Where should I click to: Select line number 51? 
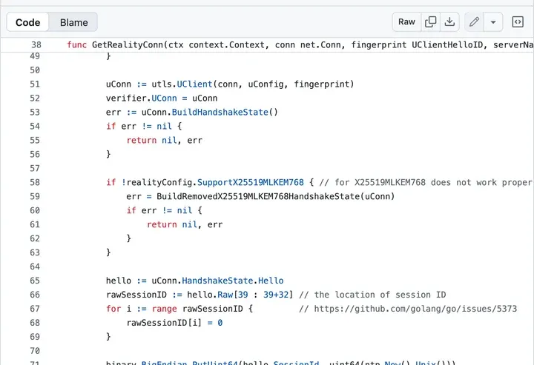[x=35, y=84]
